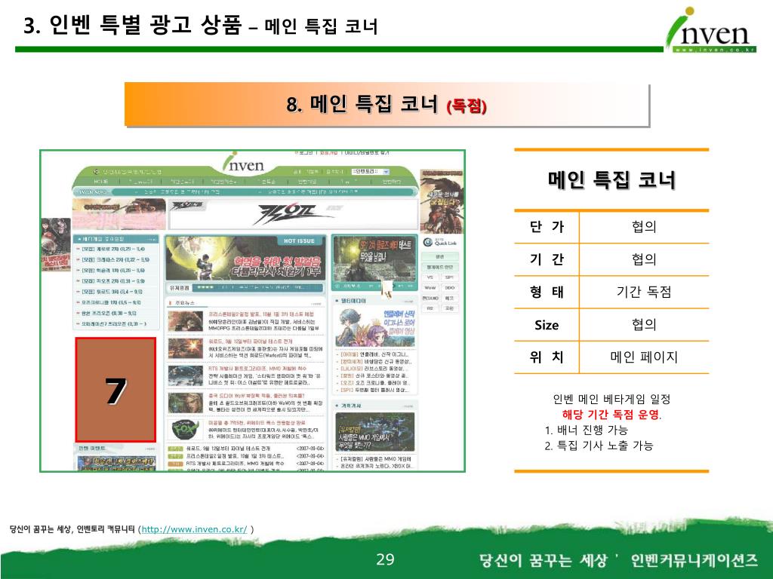The width and height of the screenshot is (773, 579).
Task: Open the closed-beta test promo image with red headline
Action: click(x=374, y=258)
